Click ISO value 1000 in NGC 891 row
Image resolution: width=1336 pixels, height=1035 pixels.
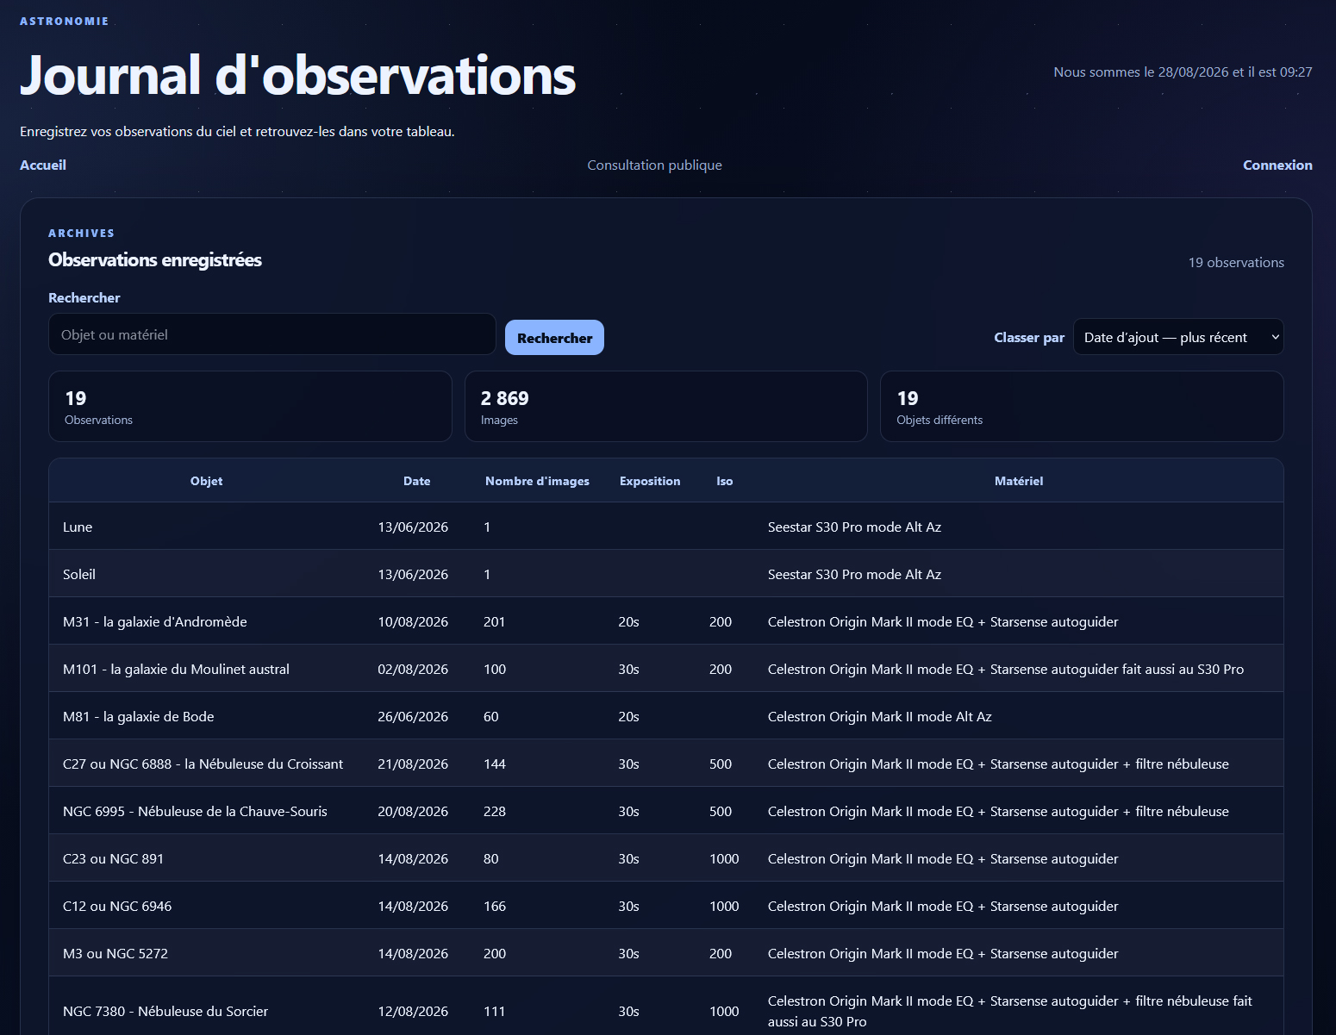(x=724, y=858)
